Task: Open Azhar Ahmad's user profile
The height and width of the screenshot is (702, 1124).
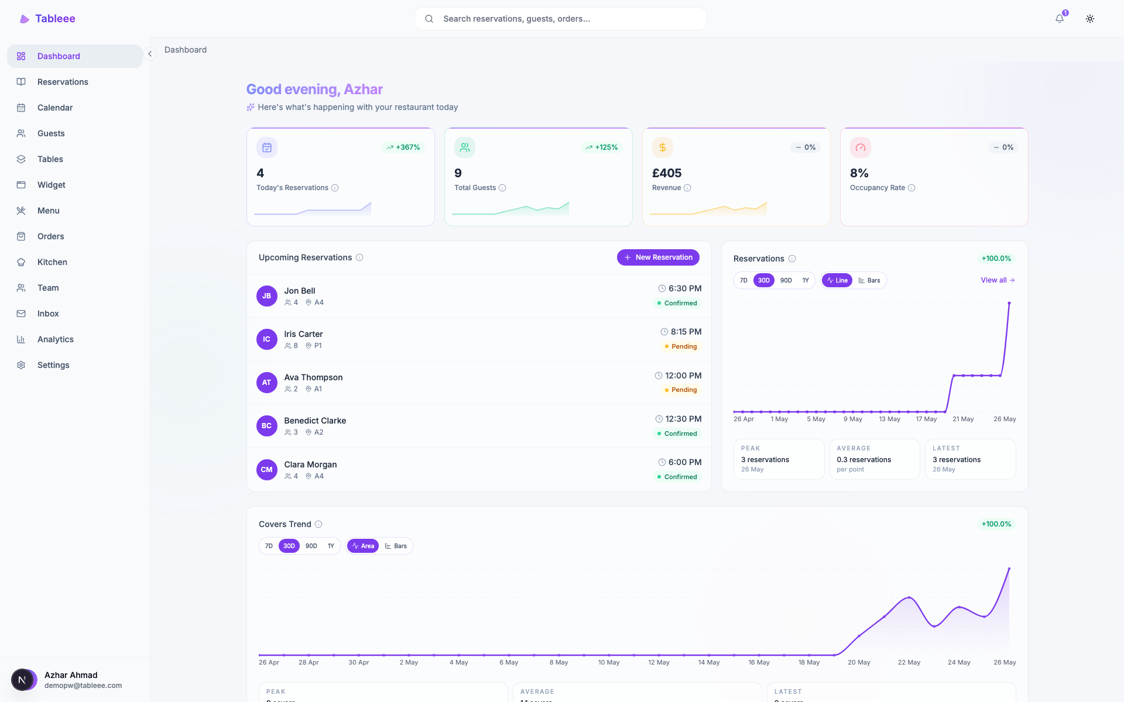Action: click(x=75, y=680)
